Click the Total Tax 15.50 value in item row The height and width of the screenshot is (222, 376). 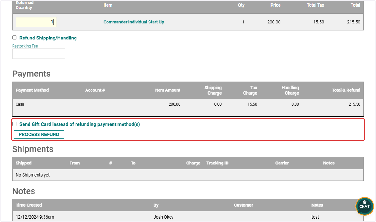tap(318, 22)
